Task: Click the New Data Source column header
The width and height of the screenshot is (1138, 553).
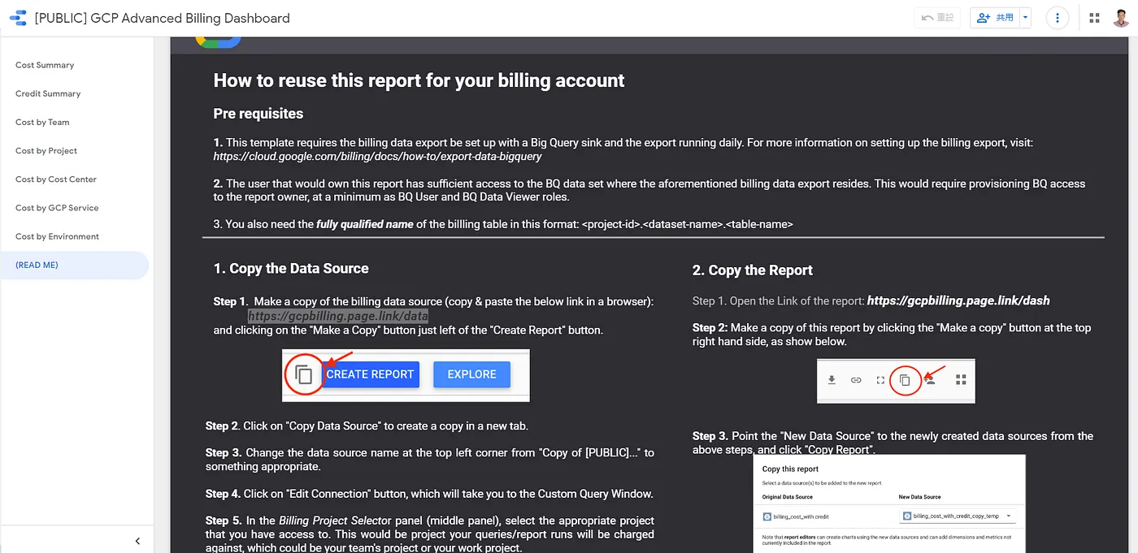Action: tap(919, 497)
